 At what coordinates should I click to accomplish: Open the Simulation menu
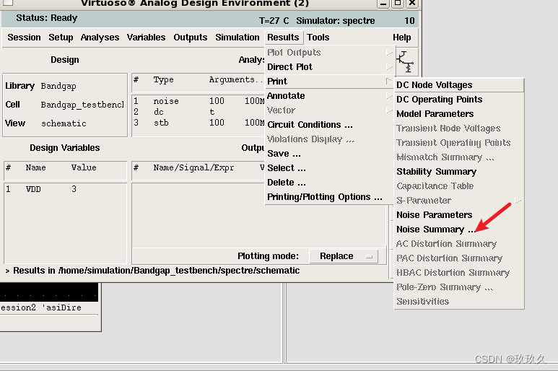tap(237, 38)
